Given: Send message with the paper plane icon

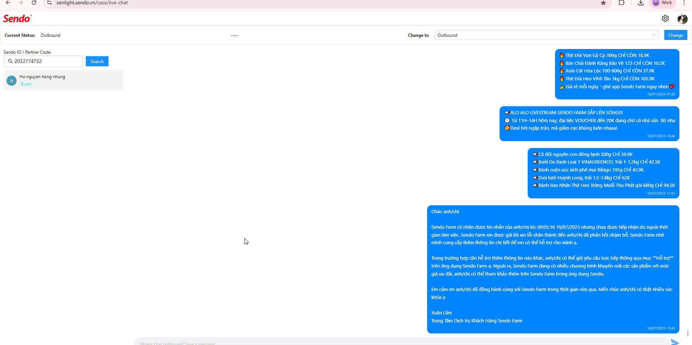Looking at the screenshot, I should pos(675,342).
